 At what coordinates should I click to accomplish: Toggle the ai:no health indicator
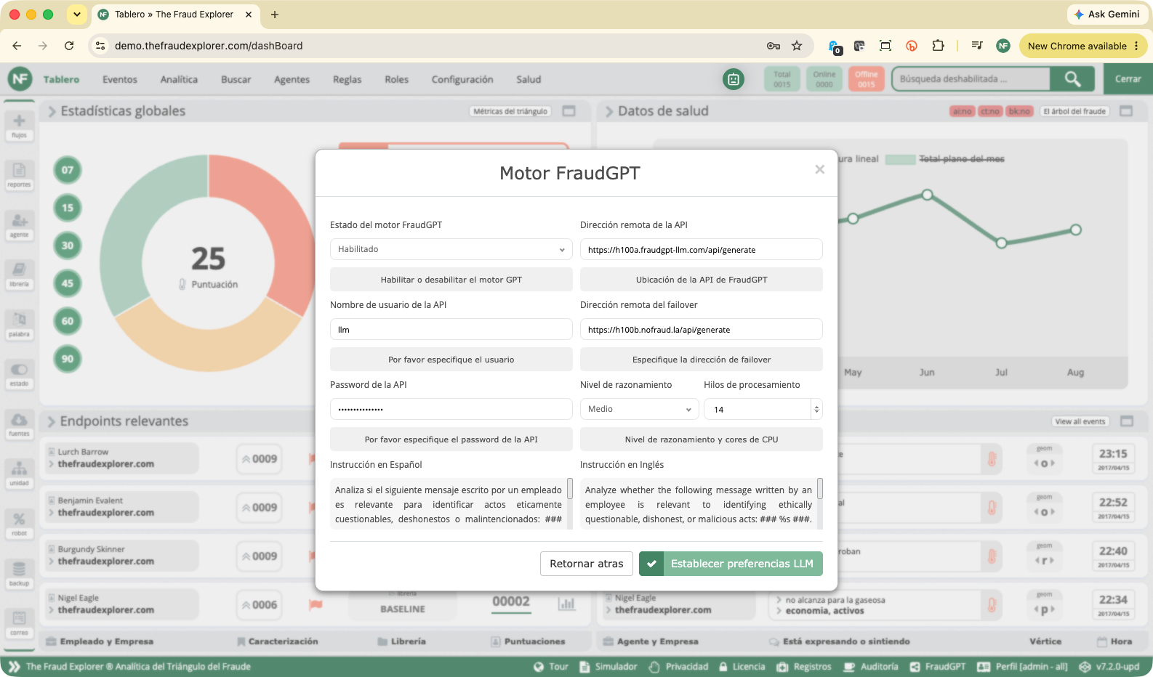tap(962, 111)
